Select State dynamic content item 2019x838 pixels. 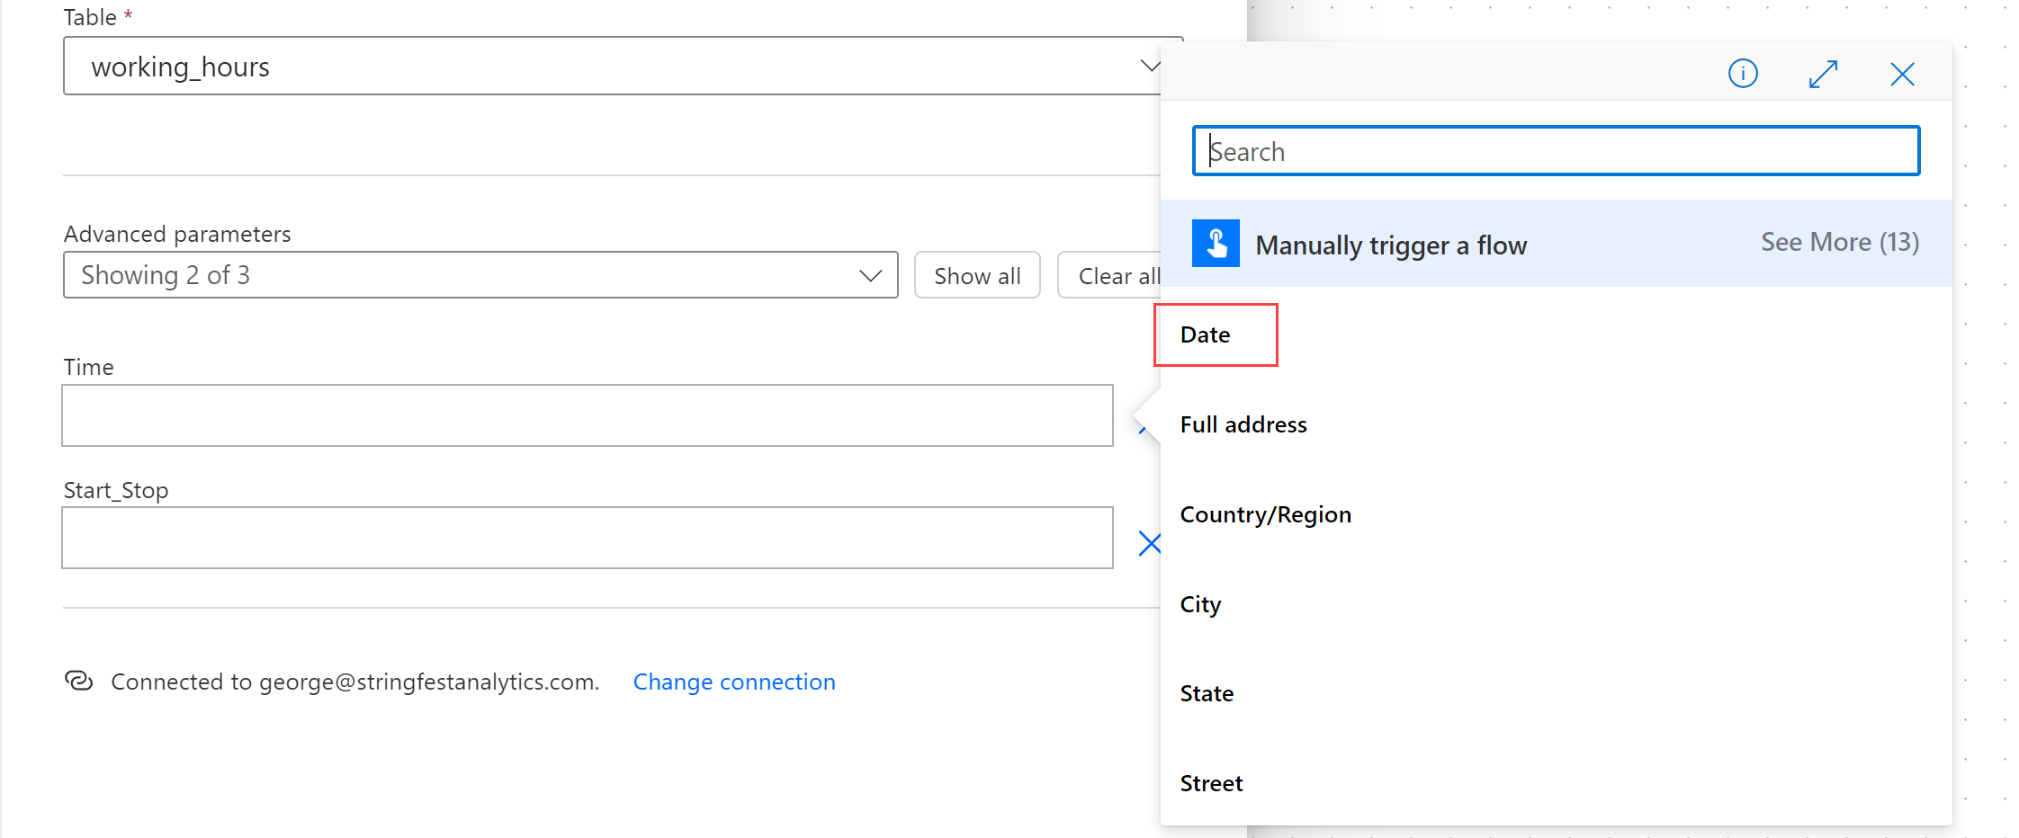point(1207,693)
